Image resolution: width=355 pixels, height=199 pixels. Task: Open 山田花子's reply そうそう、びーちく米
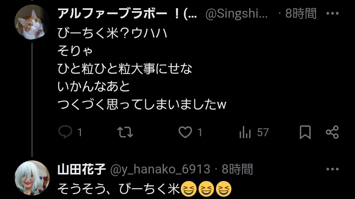(x=119, y=189)
